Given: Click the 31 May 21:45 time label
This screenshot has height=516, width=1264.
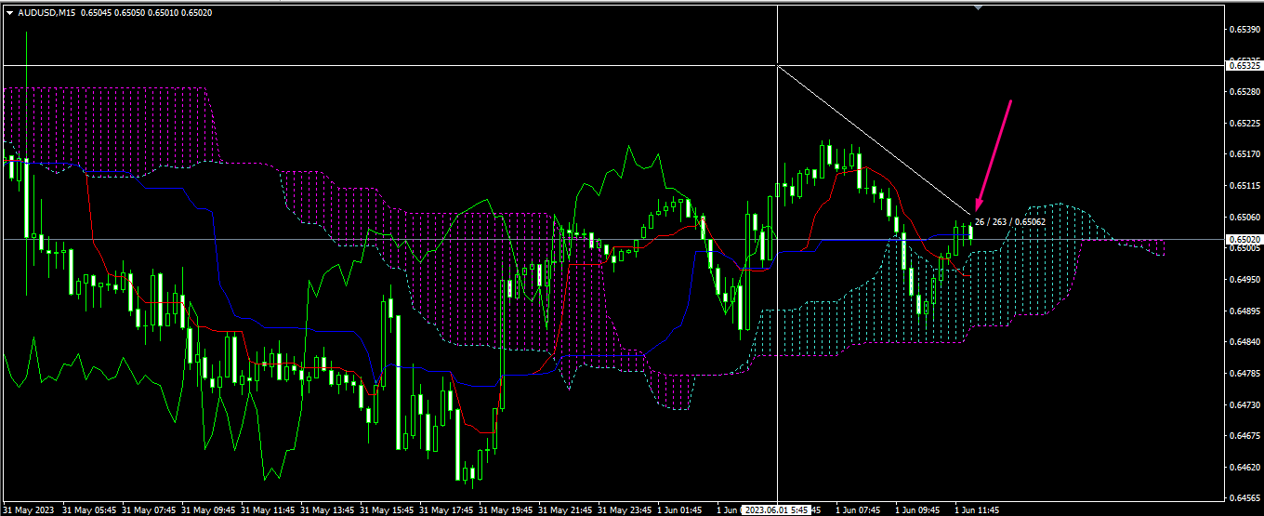Looking at the screenshot, I should pos(565,510).
